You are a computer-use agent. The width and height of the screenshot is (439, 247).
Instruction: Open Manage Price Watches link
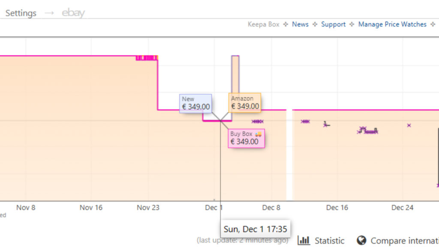coord(392,24)
